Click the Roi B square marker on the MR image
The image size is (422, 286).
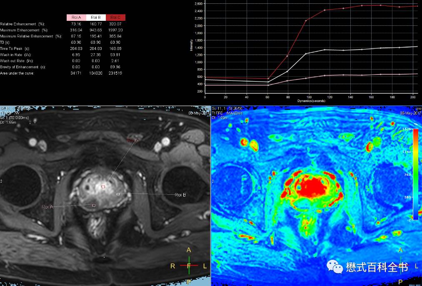coord(118,194)
